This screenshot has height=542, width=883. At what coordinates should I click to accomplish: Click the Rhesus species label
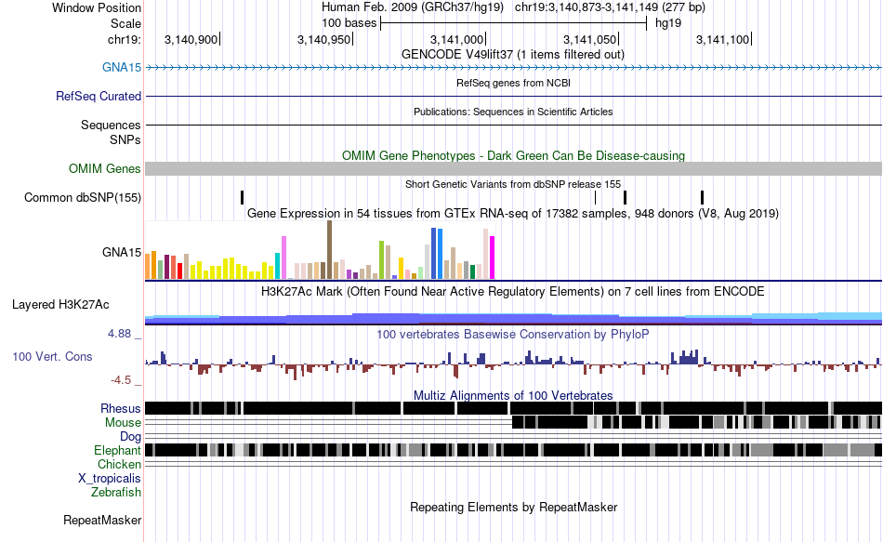[121, 409]
